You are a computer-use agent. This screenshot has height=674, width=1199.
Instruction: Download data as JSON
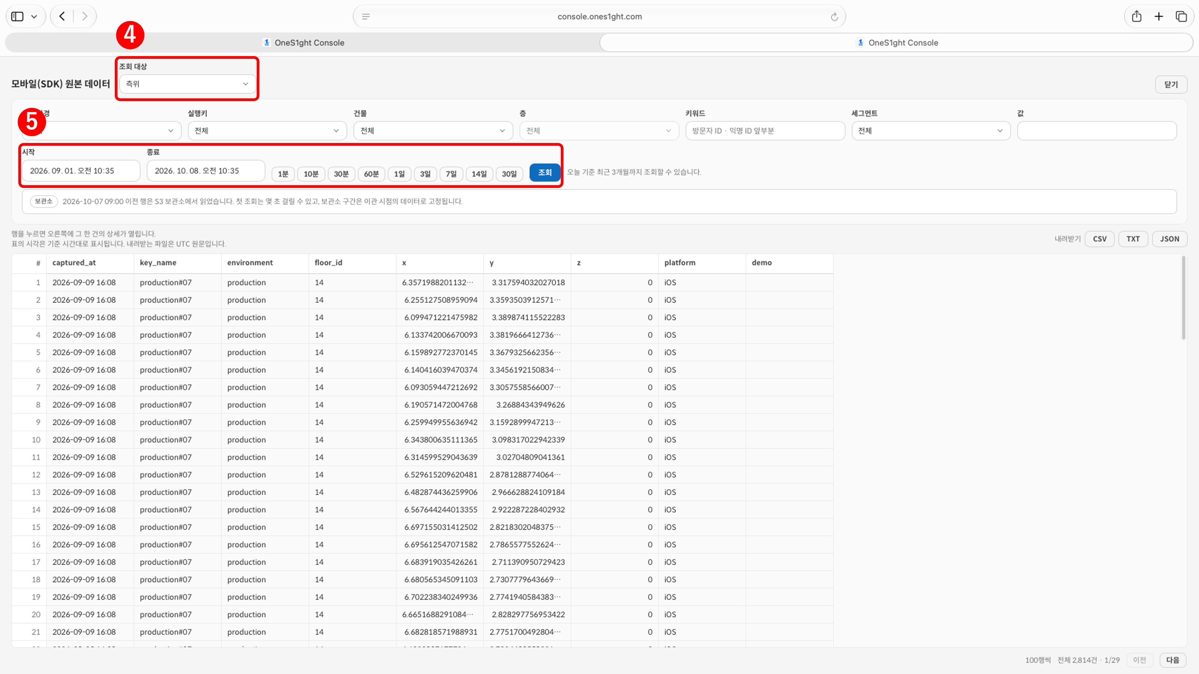click(x=1170, y=239)
